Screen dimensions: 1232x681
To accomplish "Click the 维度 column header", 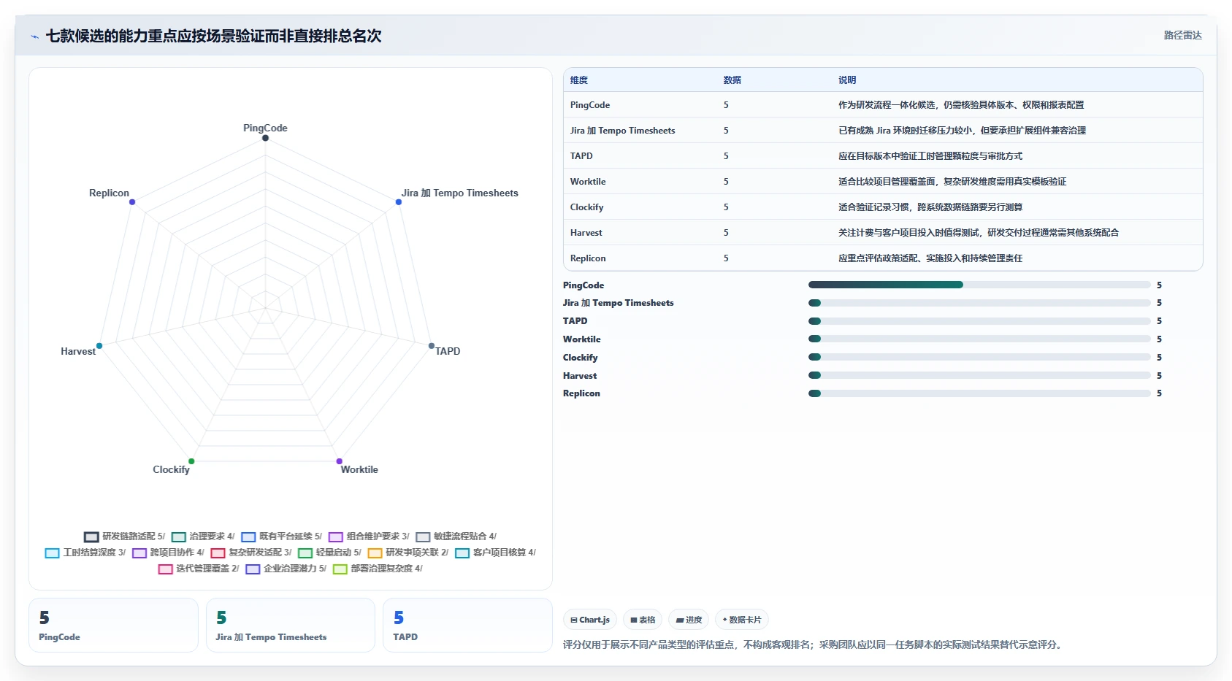I will tap(579, 80).
